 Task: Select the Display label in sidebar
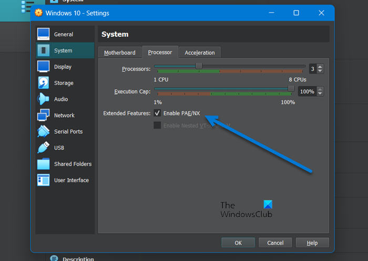[x=63, y=67]
